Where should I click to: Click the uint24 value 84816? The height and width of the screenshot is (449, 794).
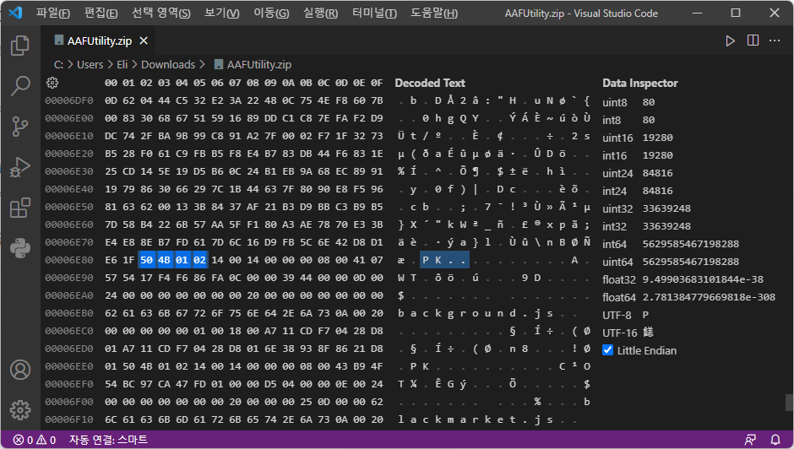coord(658,173)
